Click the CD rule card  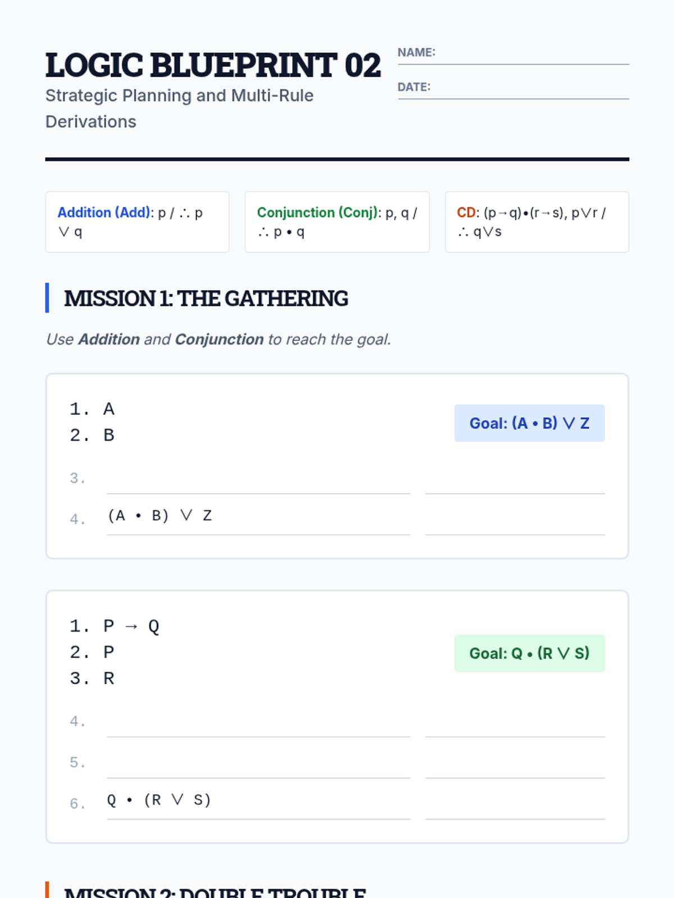[x=536, y=222]
